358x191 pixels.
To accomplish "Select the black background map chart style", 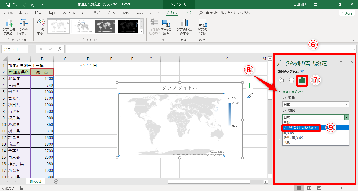I will 128,26.
